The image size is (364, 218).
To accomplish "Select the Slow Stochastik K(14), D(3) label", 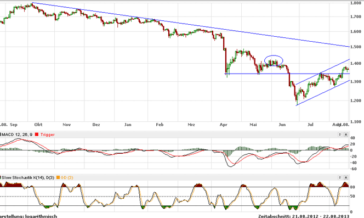I will pyautogui.click(x=28, y=177).
